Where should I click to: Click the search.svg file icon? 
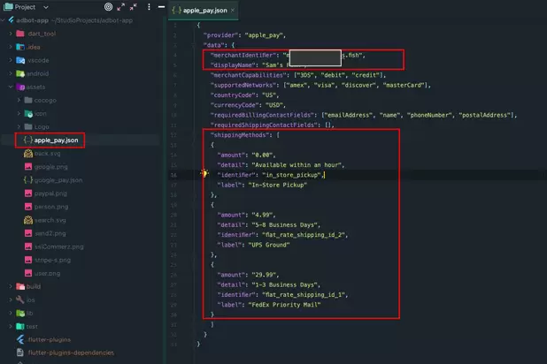[x=28, y=220]
